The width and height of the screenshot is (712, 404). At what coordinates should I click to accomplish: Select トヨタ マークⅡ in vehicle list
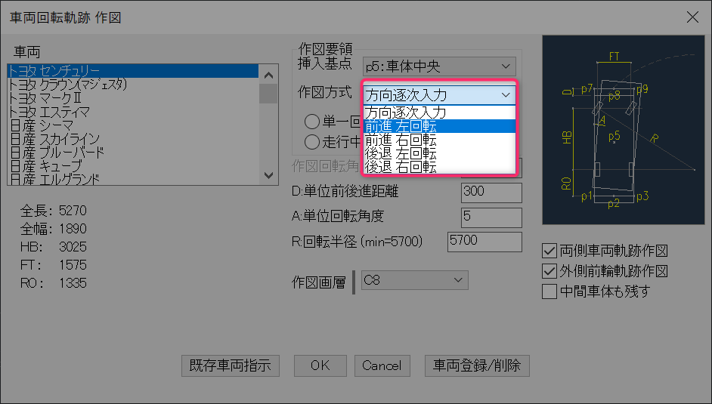click(x=133, y=98)
